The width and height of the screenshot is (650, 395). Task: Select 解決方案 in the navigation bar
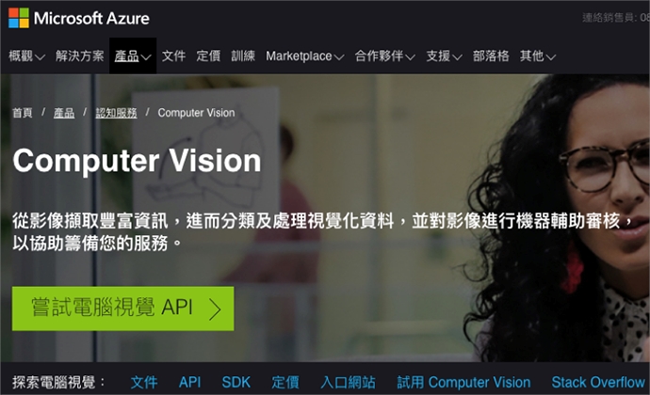click(x=79, y=55)
